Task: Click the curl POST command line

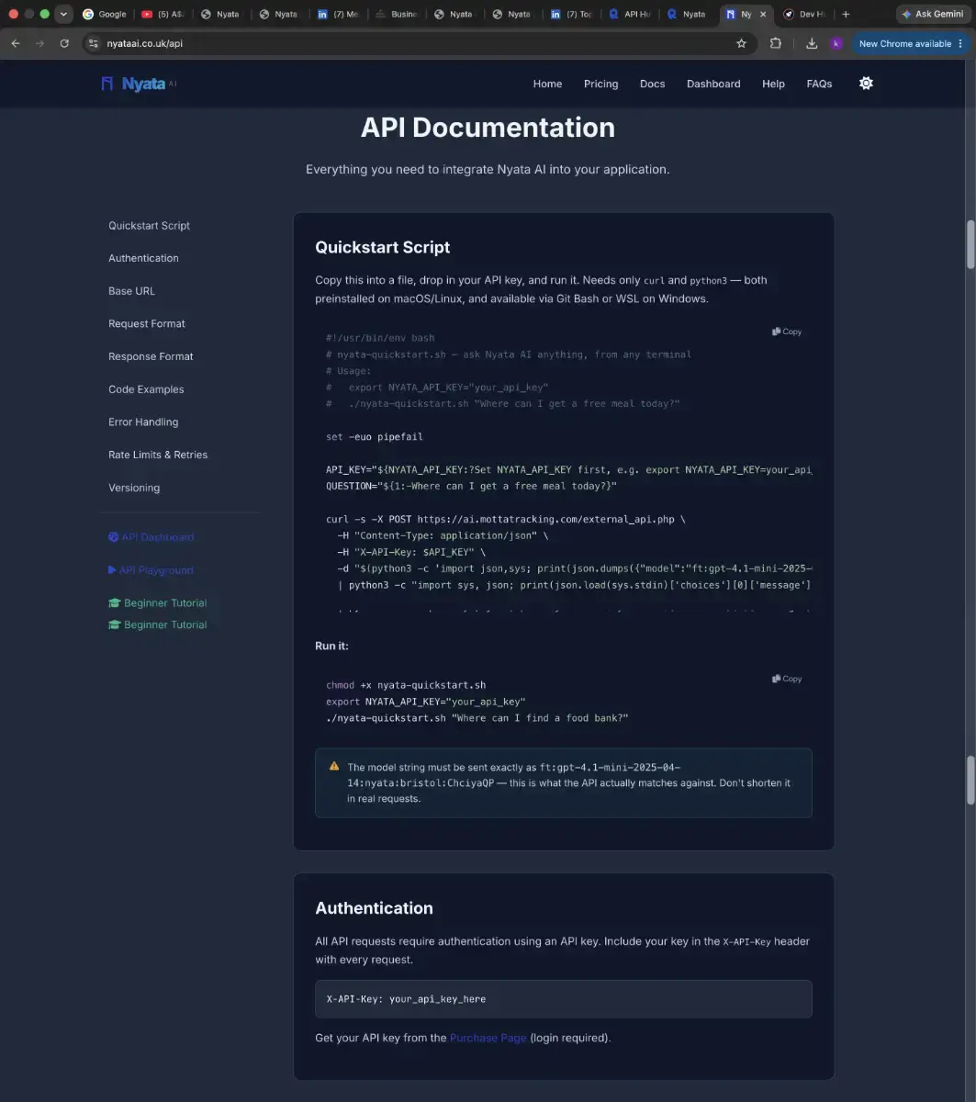Action: pyautogui.click(x=505, y=519)
